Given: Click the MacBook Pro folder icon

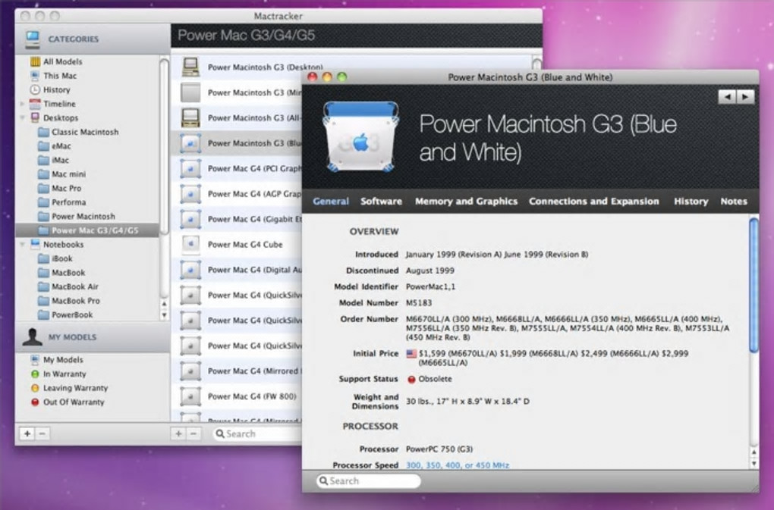Looking at the screenshot, I should tap(43, 301).
